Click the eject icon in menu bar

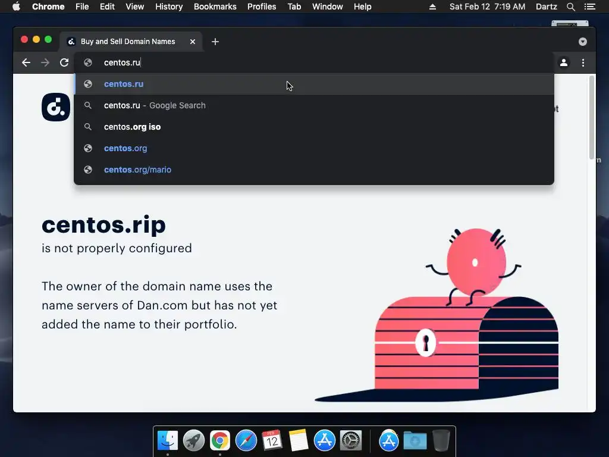[x=432, y=7]
